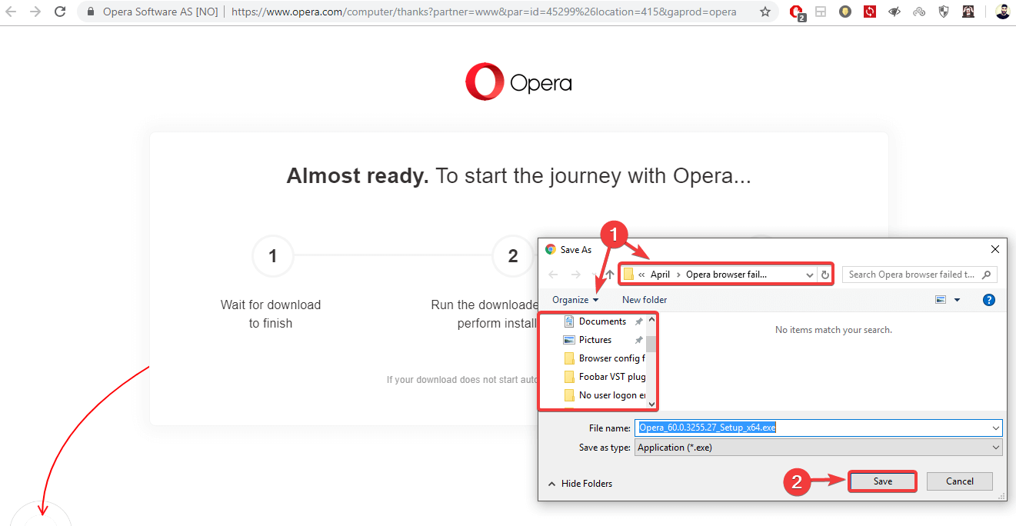Click the gray layout grid extension icon
Image resolution: width=1016 pixels, height=526 pixels.
[821, 12]
